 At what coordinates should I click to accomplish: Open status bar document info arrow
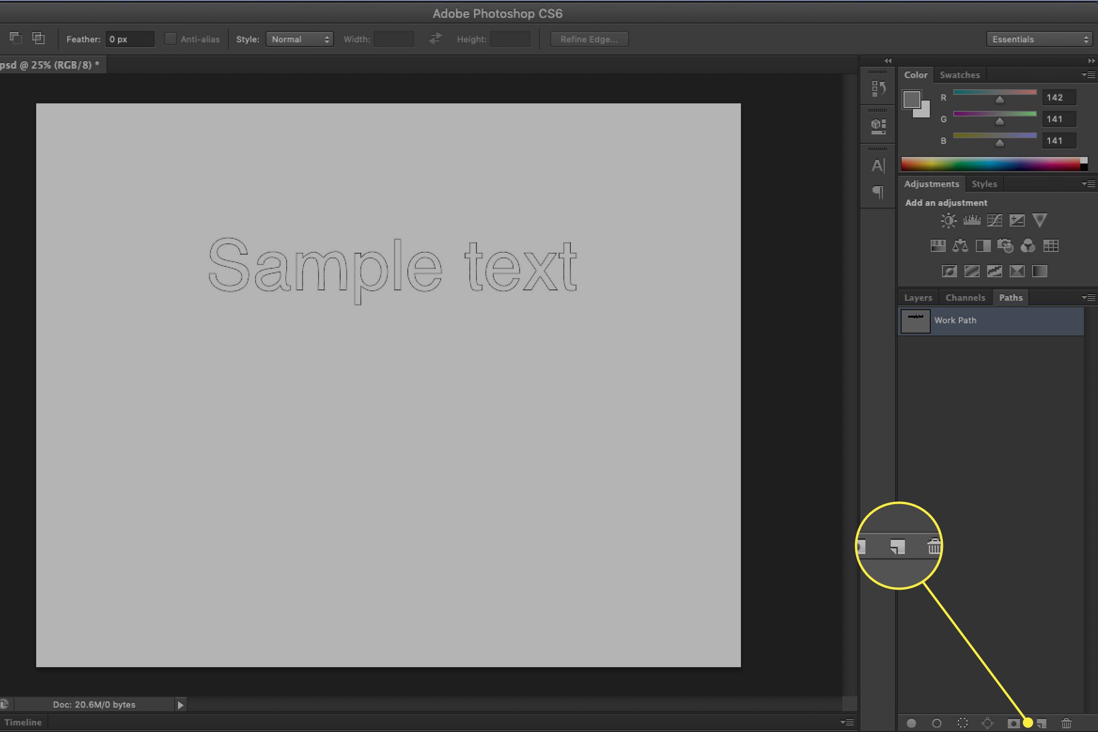coord(180,705)
